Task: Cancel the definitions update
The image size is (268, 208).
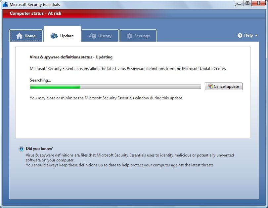Action: coord(223,86)
